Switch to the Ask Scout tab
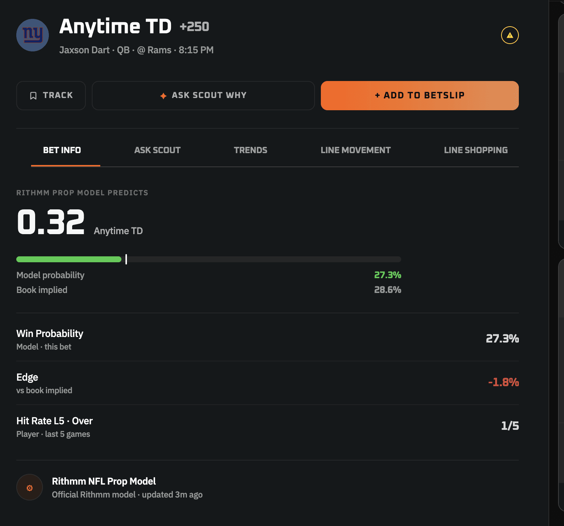This screenshot has height=526, width=564. 157,150
